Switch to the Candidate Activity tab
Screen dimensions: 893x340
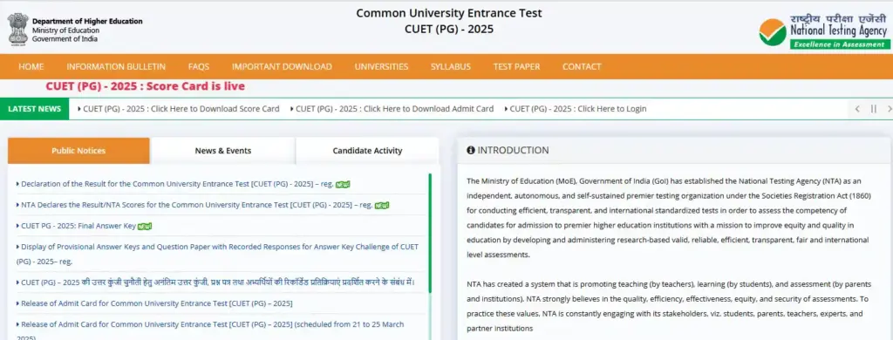(x=367, y=151)
